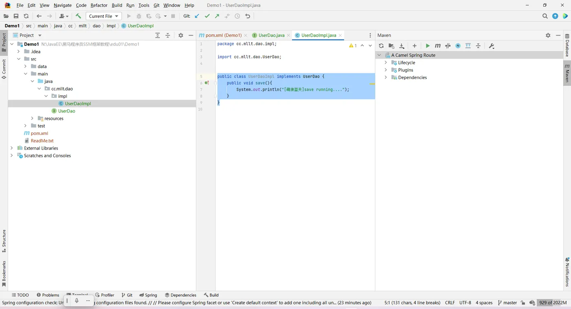This screenshot has height=309, width=571.
Task: Click the memory indicator 929 of 2022M
Action: click(553, 303)
